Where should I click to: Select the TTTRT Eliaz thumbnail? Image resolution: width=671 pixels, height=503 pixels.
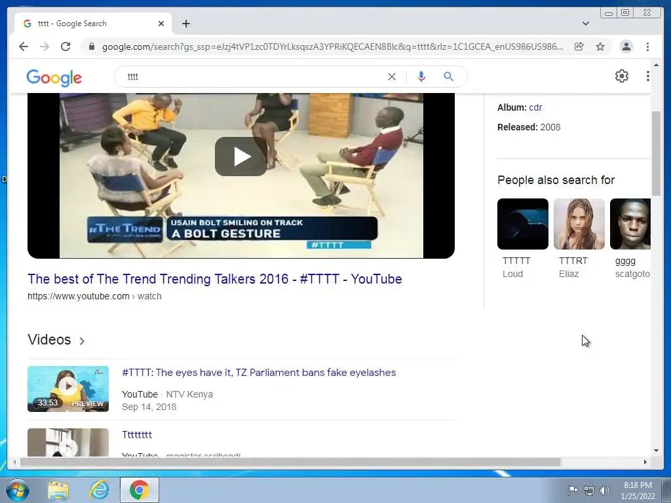[x=579, y=224]
